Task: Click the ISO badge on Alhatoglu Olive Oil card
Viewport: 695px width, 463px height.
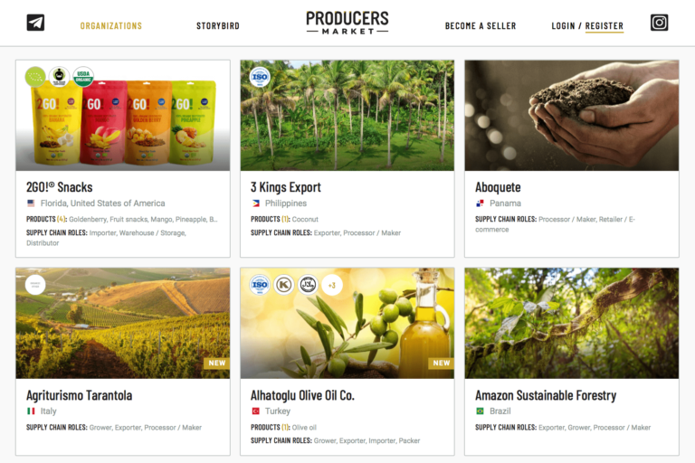Action: pyautogui.click(x=260, y=285)
